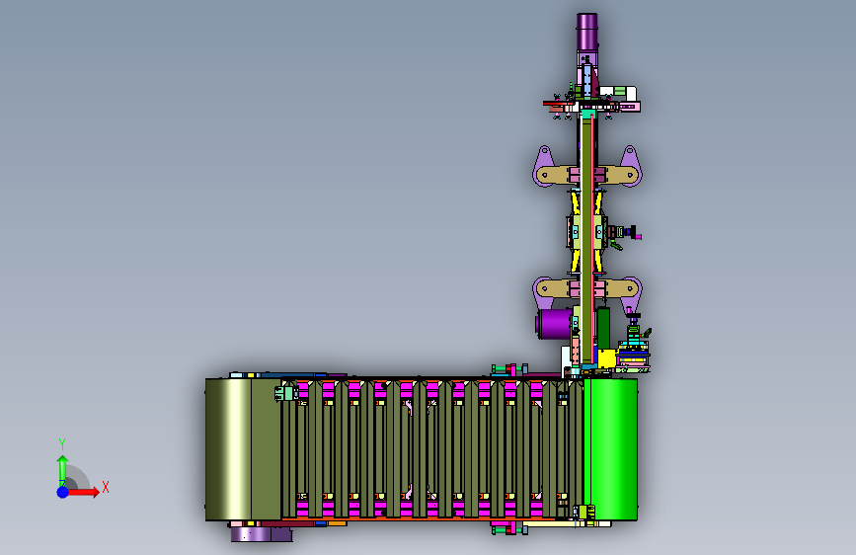The width and height of the screenshot is (856, 555).
Task: Select the bright green end cover of conveyor
Action: 610,449
